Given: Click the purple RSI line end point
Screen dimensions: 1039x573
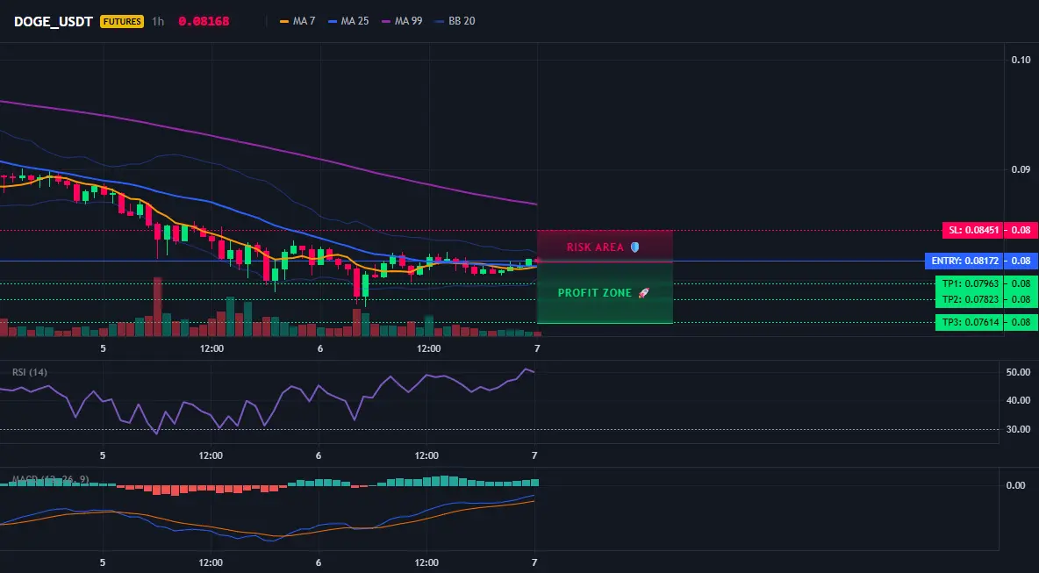Looking at the screenshot, I should click(x=534, y=372).
